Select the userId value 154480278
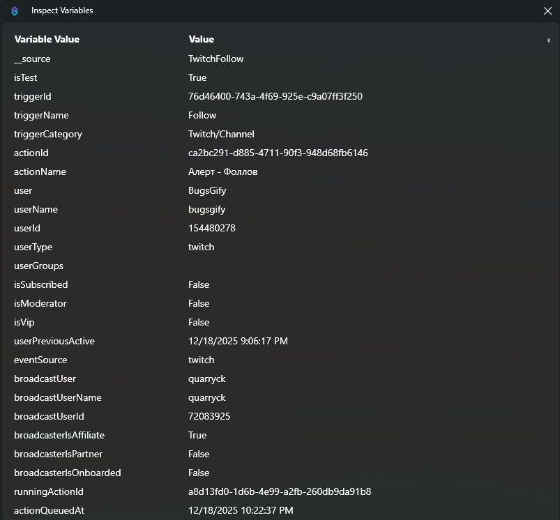 (x=212, y=229)
